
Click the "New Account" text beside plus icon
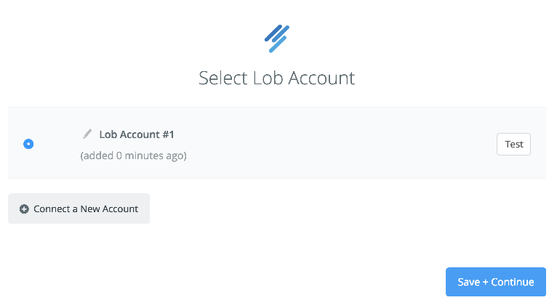tap(109, 209)
